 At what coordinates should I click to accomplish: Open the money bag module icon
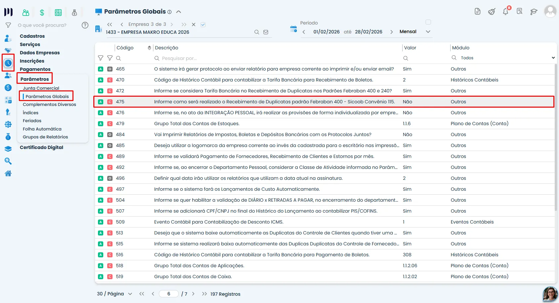click(x=74, y=13)
